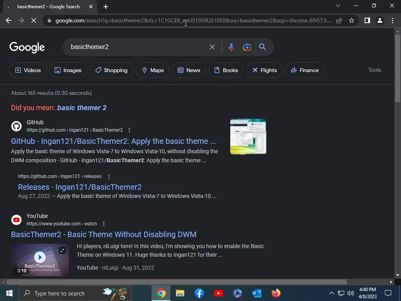The height and width of the screenshot is (301, 401).
Task: Open the volume control in the system tray
Action: coord(350,293)
